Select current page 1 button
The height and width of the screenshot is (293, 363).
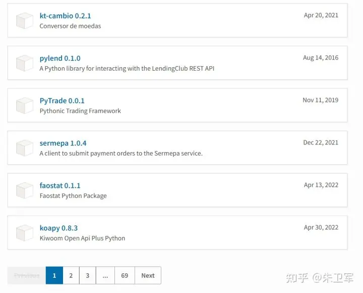[x=54, y=275]
